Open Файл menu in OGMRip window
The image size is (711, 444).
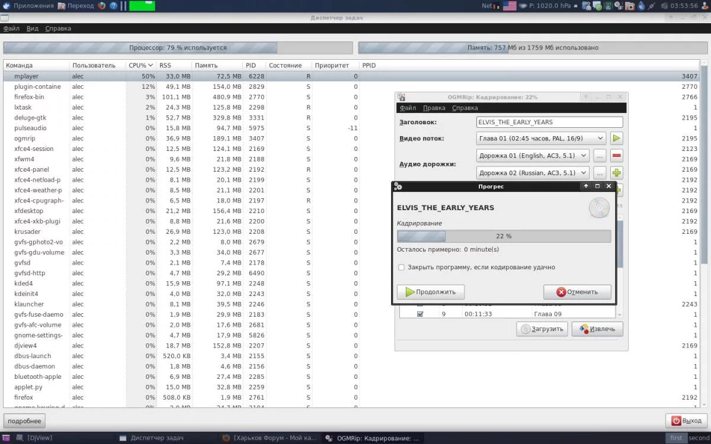click(x=408, y=108)
